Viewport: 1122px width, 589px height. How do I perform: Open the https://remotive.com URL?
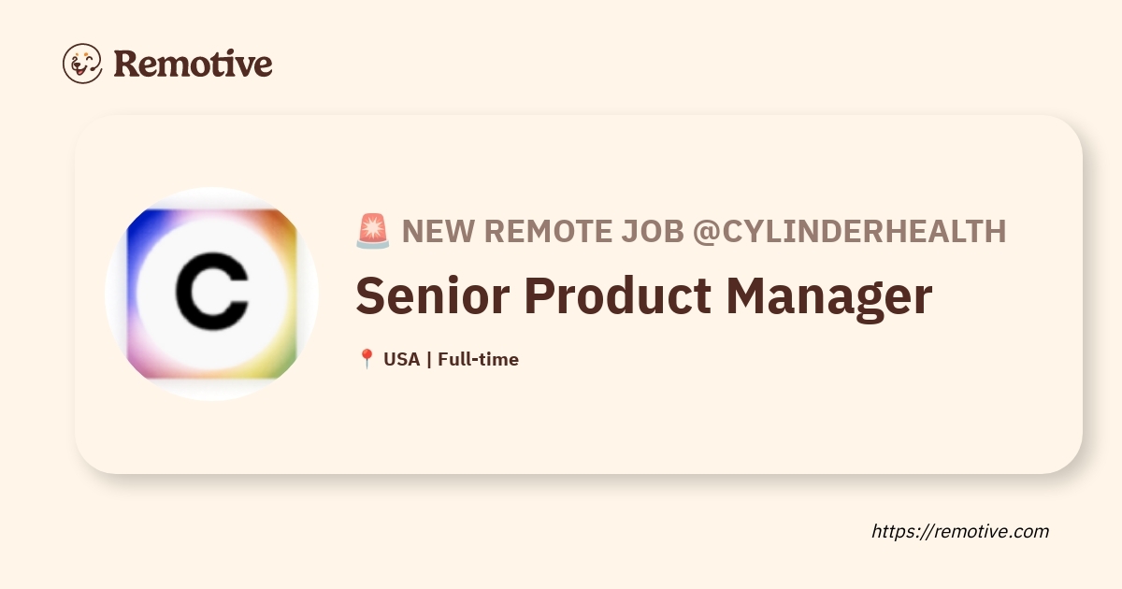[960, 531]
